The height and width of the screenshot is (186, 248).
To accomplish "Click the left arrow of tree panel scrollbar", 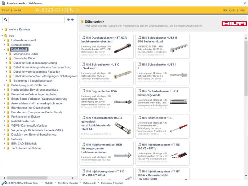I will click(5, 178).
